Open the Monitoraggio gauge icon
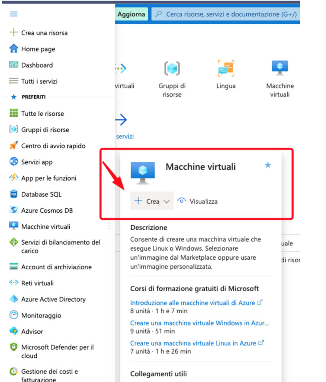Viewport: 326px width, 382px height. [x=14, y=315]
